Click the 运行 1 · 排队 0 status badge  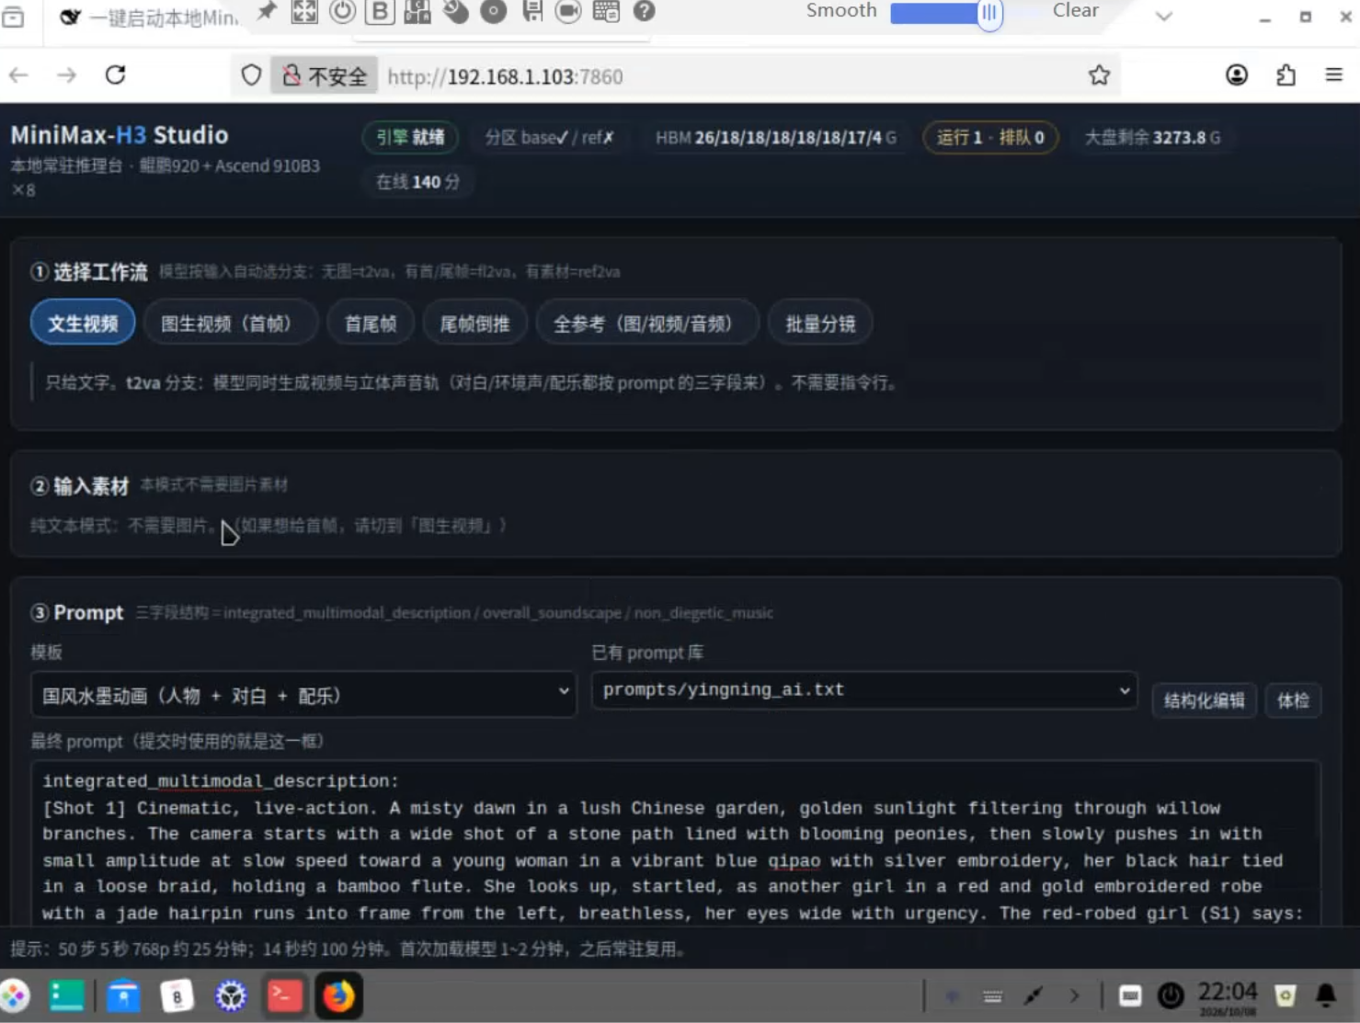[990, 138]
